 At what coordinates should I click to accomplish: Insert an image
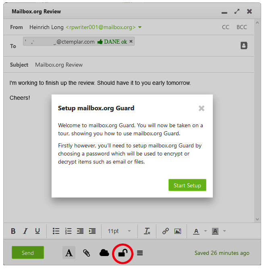pos(178,231)
